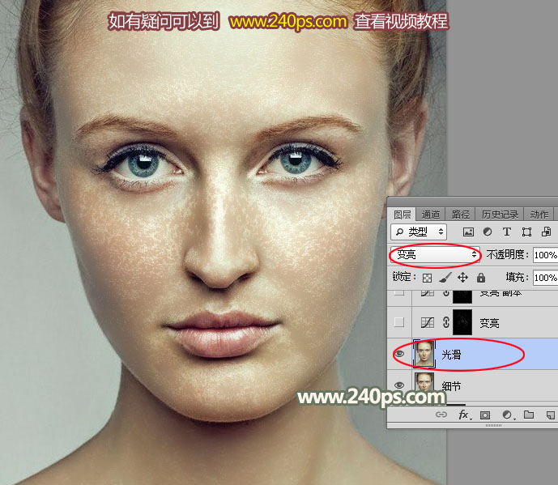This screenshot has width=558, height=485.
Task: Open the fx layer style menu
Action: click(x=464, y=415)
